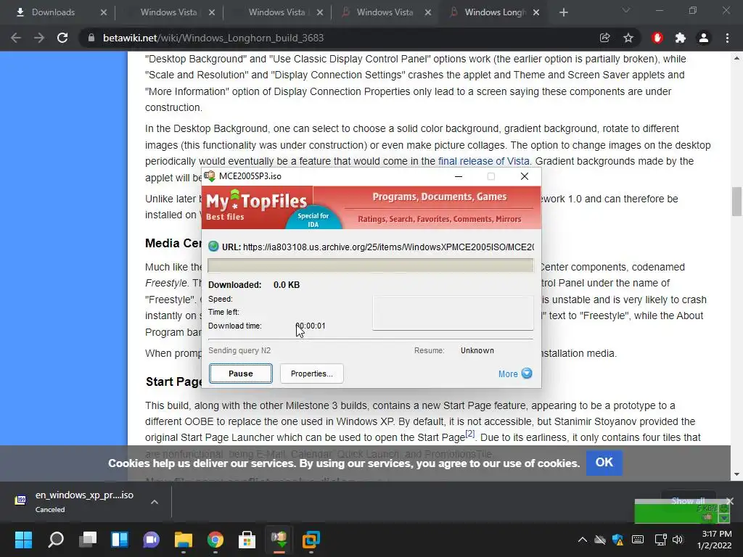Go back in Chrome
The height and width of the screenshot is (557, 743).
[16, 38]
